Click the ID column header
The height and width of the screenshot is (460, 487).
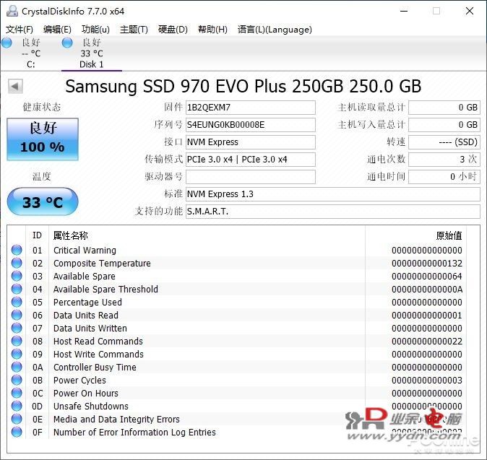pos(37,235)
